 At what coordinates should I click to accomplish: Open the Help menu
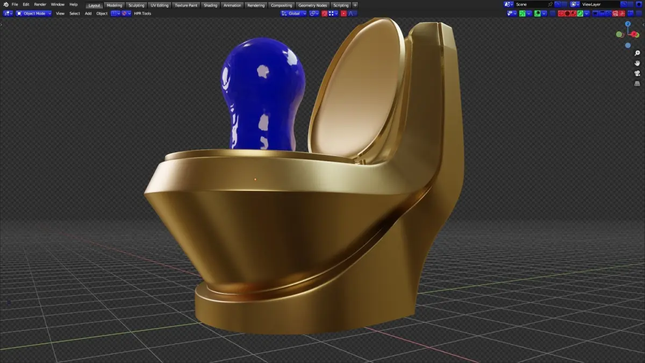click(x=74, y=4)
